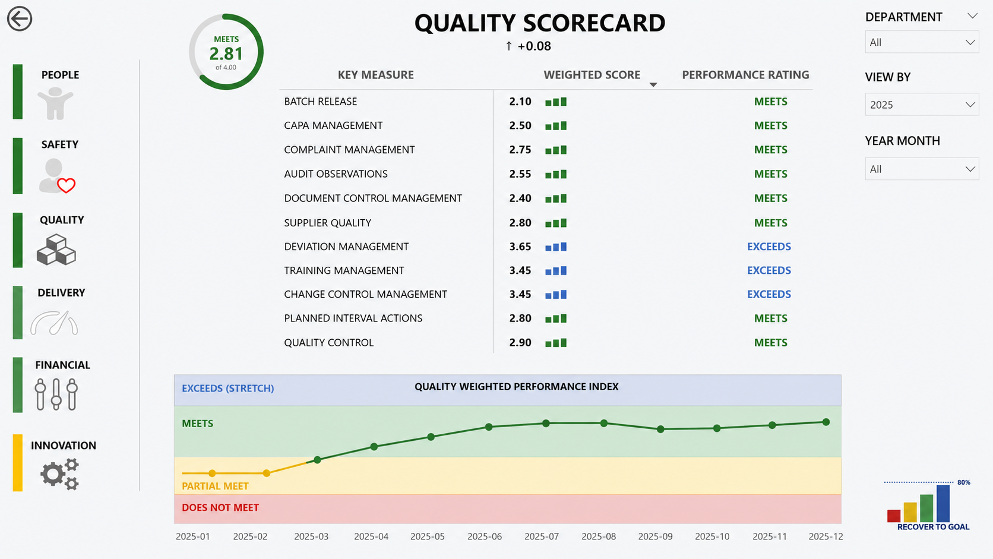Viewport: 993px width, 559px height.
Task: Click the EXCEEDS rating for Deviation Management
Action: 769,247
